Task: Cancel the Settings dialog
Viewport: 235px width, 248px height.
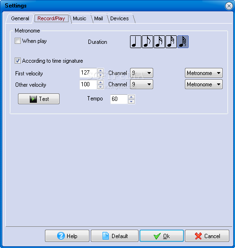Action: (207, 236)
